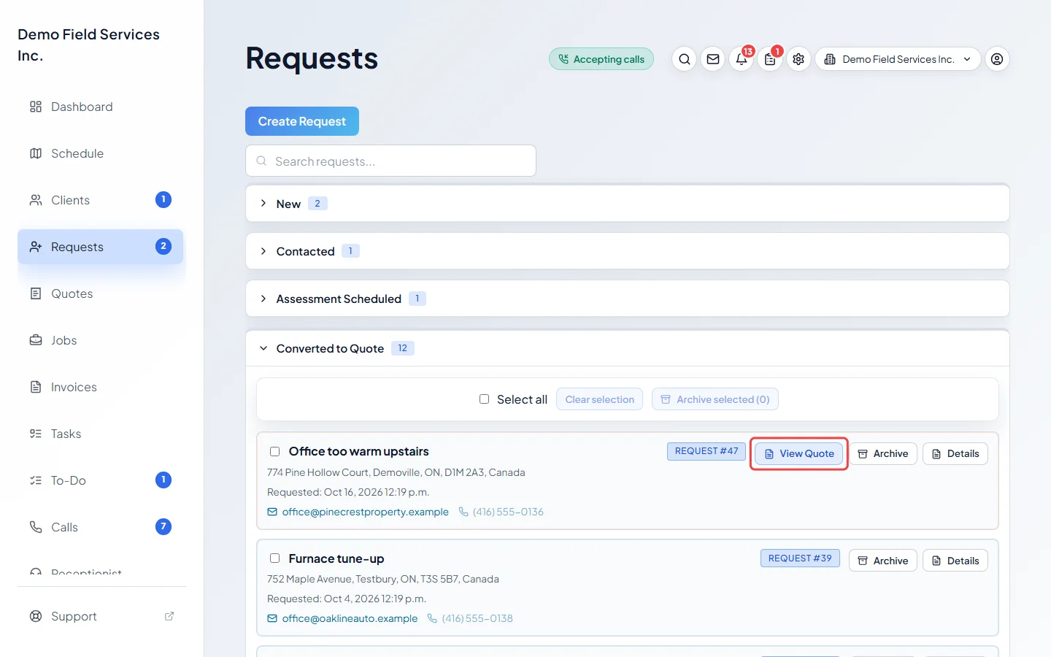1051x657 pixels.
Task: Click the Create Request button
Action: 302,121
